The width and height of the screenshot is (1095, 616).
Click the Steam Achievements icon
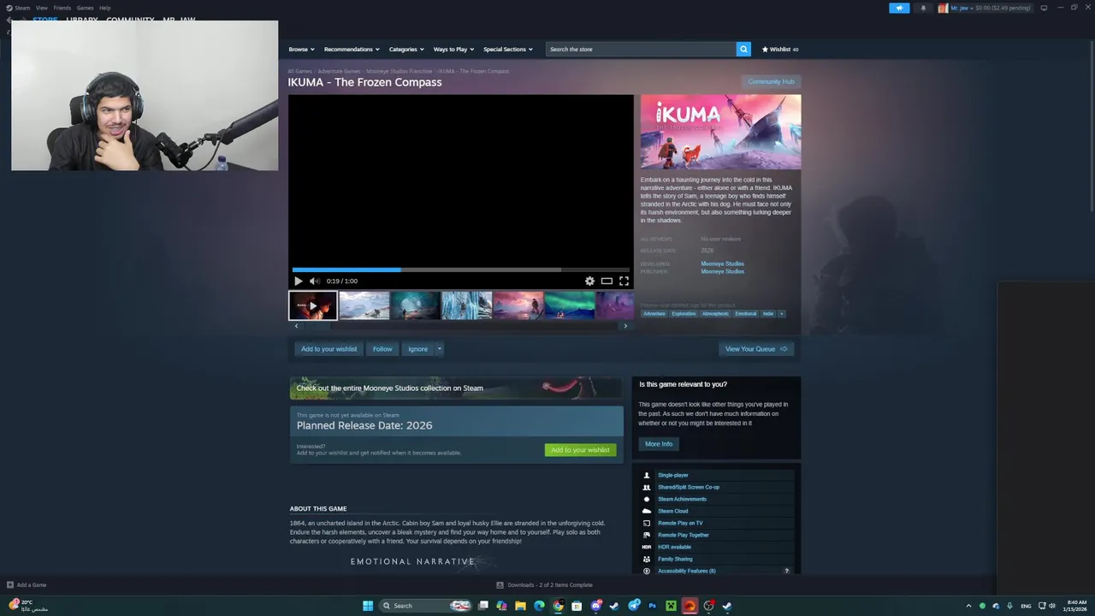(x=647, y=499)
